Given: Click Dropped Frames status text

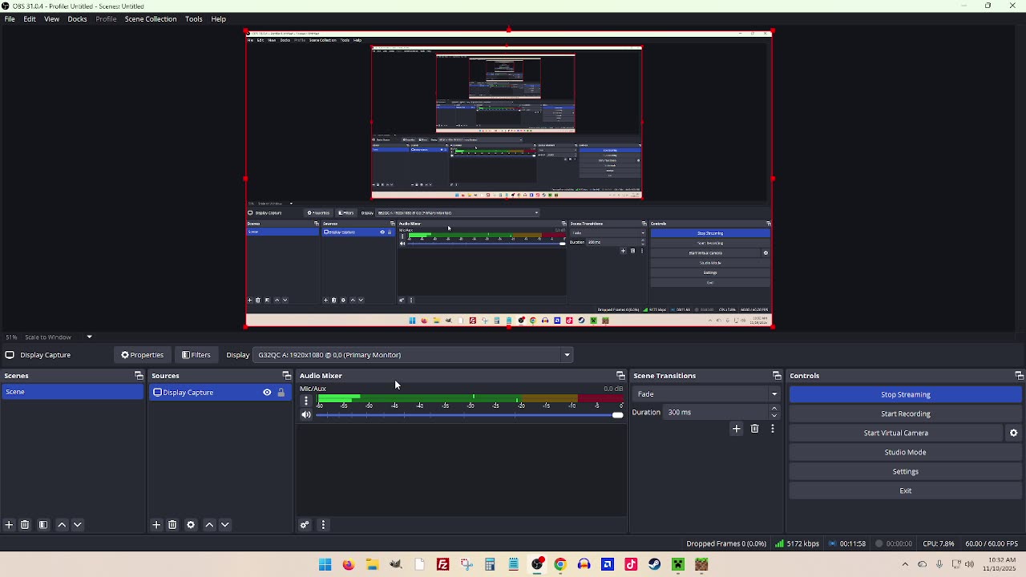Looking at the screenshot, I should [x=726, y=544].
